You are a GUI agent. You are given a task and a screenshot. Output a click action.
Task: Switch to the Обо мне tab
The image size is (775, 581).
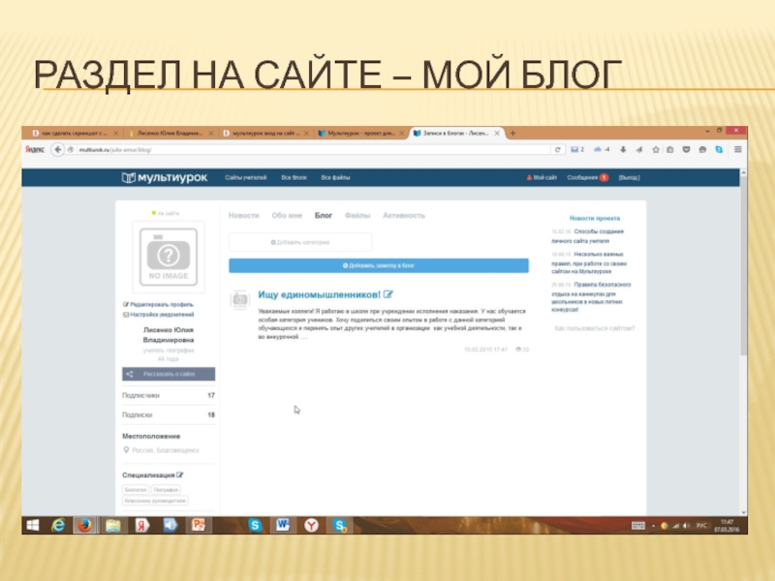point(287,215)
